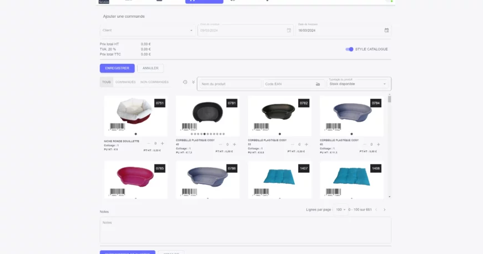Click the barcode image on product 0751
The height and width of the screenshot is (254, 483).
[x=117, y=127]
